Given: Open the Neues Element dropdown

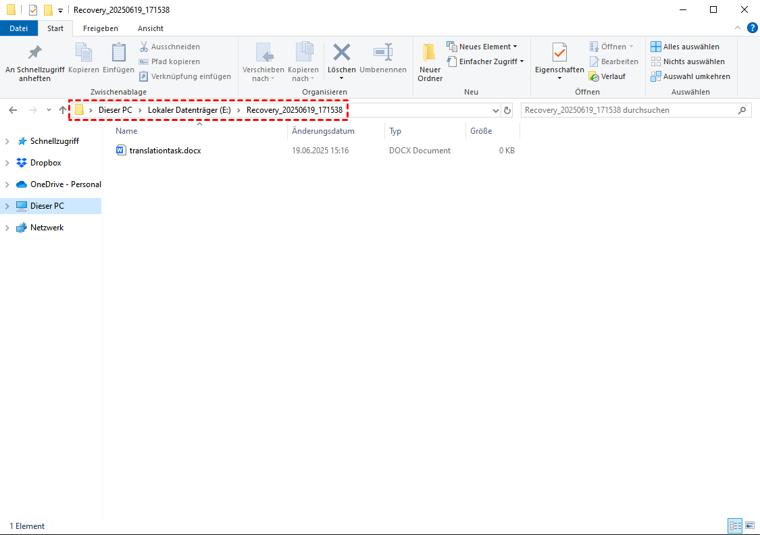Looking at the screenshot, I should coord(482,47).
